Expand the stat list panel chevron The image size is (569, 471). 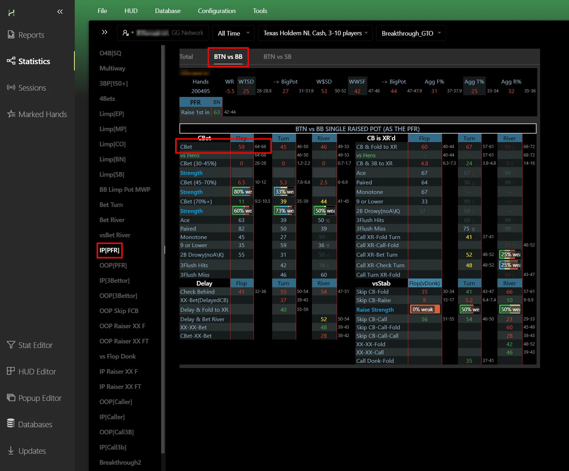coord(104,32)
